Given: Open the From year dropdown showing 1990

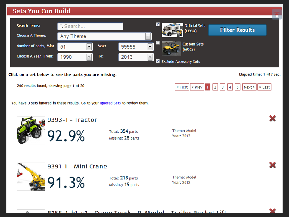Looking at the screenshot, I should click(x=75, y=57).
